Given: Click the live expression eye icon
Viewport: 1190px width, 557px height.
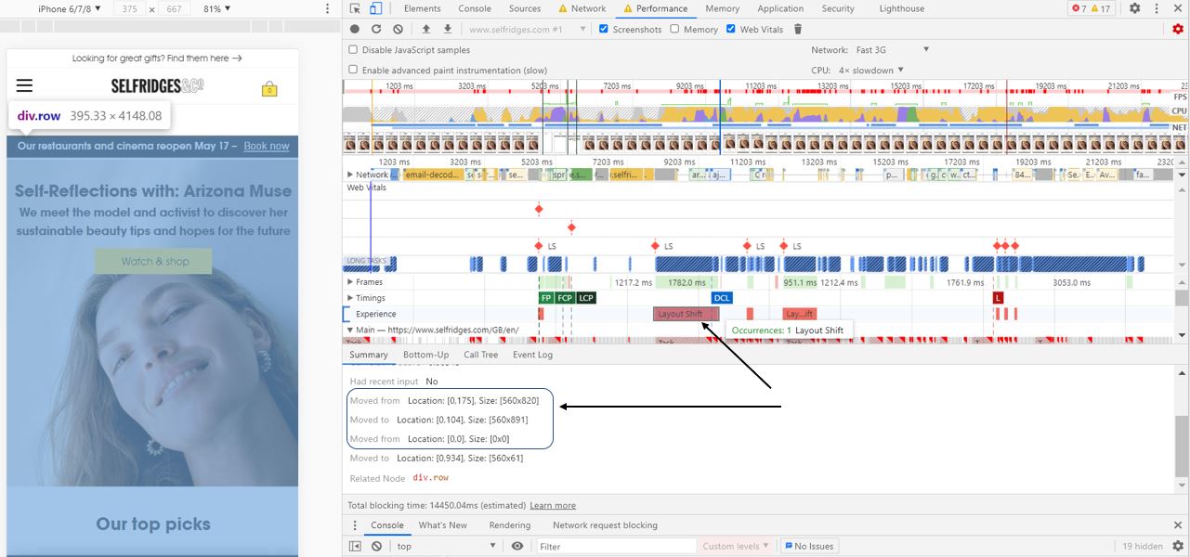Looking at the screenshot, I should [517, 546].
